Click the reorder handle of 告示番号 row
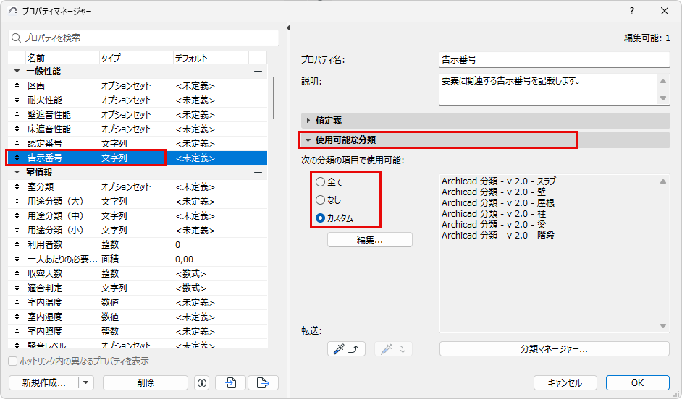 click(17, 158)
